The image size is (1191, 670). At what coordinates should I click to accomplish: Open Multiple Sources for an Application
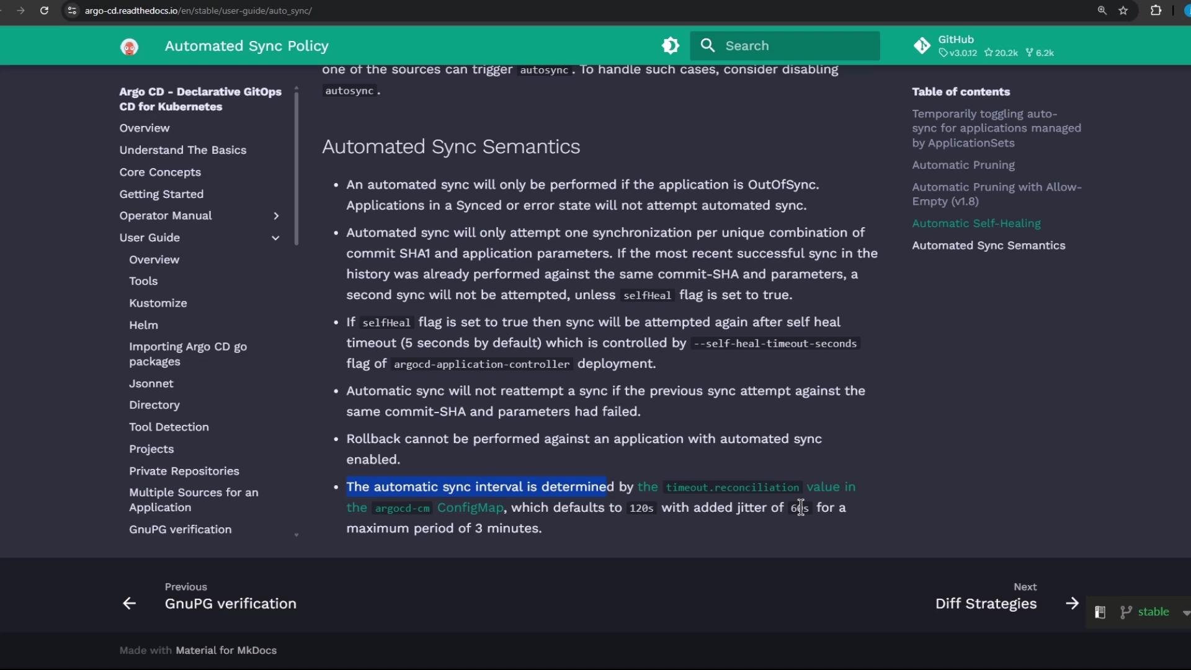click(x=194, y=500)
